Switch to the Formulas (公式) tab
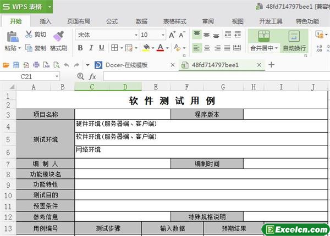Viewport: 330px width, 236px height. (112, 21)
